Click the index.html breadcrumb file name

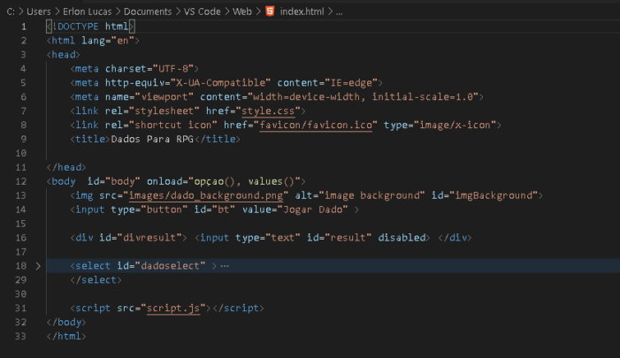coord(302,10)
